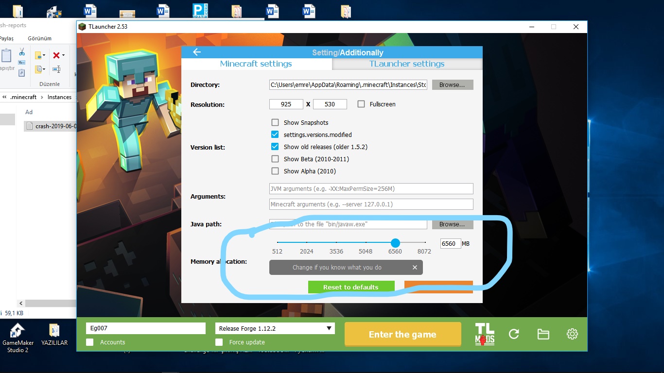Click Reset to defaults button

point(351,287)
